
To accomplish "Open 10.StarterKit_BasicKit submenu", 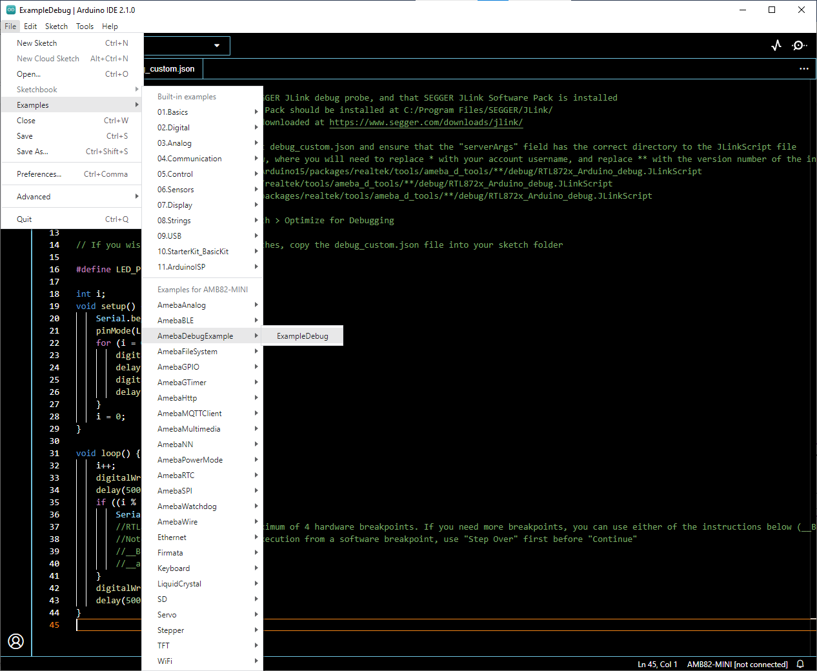I will pos(203,252).
